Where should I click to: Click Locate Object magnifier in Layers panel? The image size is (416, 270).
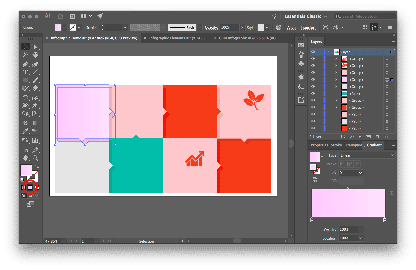click(x=352, y=136)
